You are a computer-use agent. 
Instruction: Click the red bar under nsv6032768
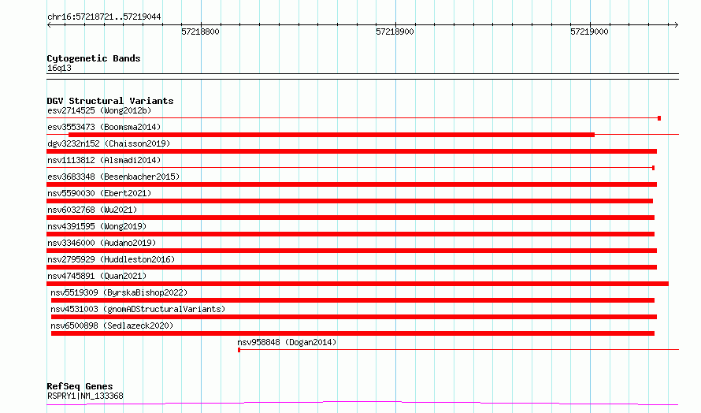point(351,218)
